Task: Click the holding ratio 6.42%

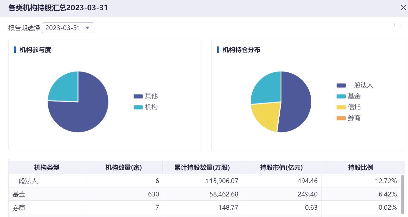Action: click(388, 194)
